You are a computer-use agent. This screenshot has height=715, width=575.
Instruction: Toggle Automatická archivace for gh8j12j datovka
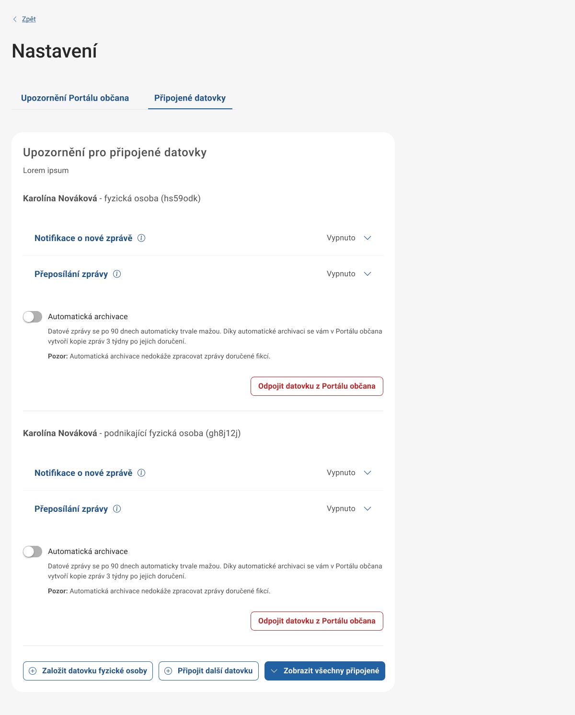(33, 552)
